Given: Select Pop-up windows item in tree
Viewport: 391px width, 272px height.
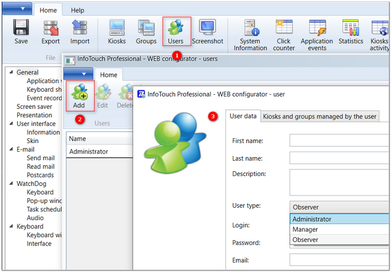Looking at the screenshot, I should coord(44,200).
